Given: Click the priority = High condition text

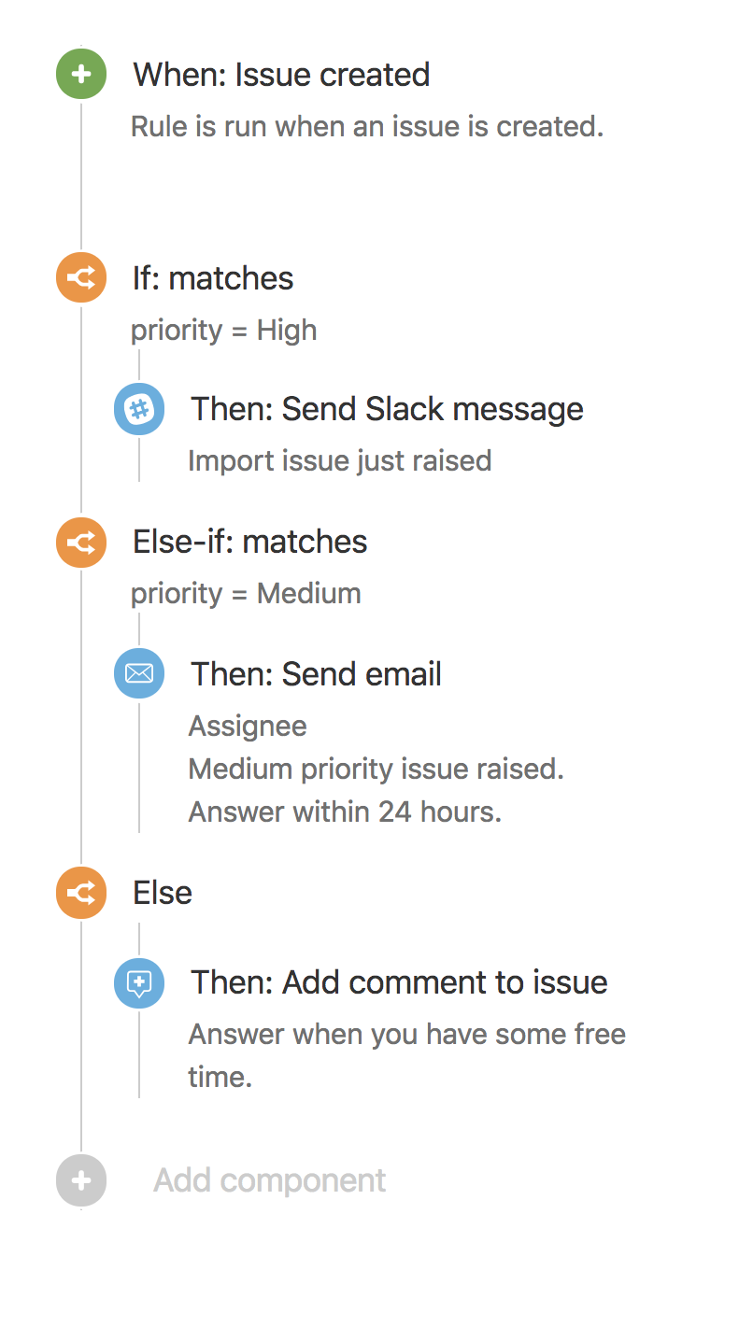Looking at the screenshot, I should point(224,331).
